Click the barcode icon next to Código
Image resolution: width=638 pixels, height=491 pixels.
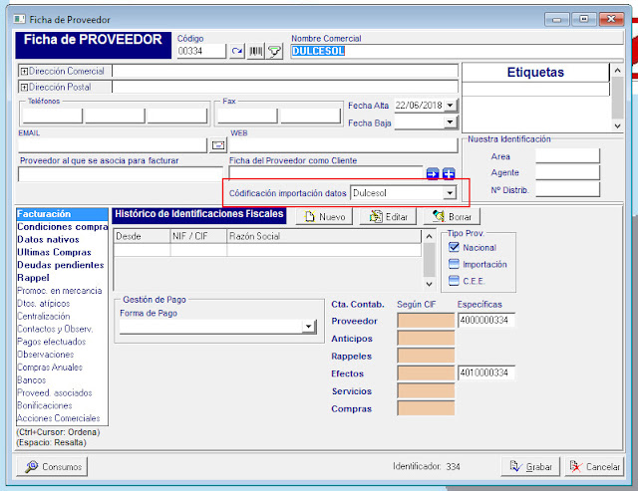(x=256, y=51)
